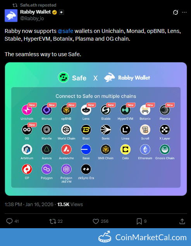Like the post with the heart icon
Screen dimensions: 191x246
click(x=96, y=221)
